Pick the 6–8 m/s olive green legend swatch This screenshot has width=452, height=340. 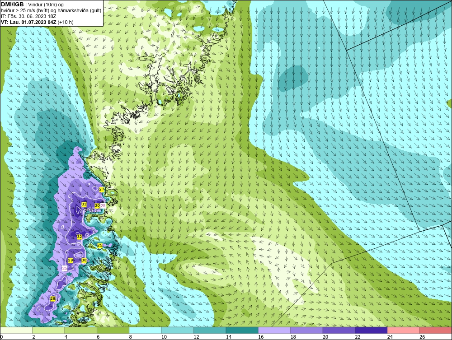[x=113, y=330]
